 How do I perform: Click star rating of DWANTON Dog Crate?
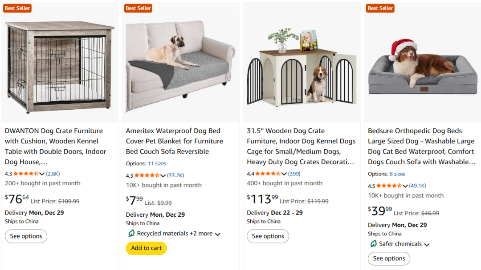click(26, 174)
